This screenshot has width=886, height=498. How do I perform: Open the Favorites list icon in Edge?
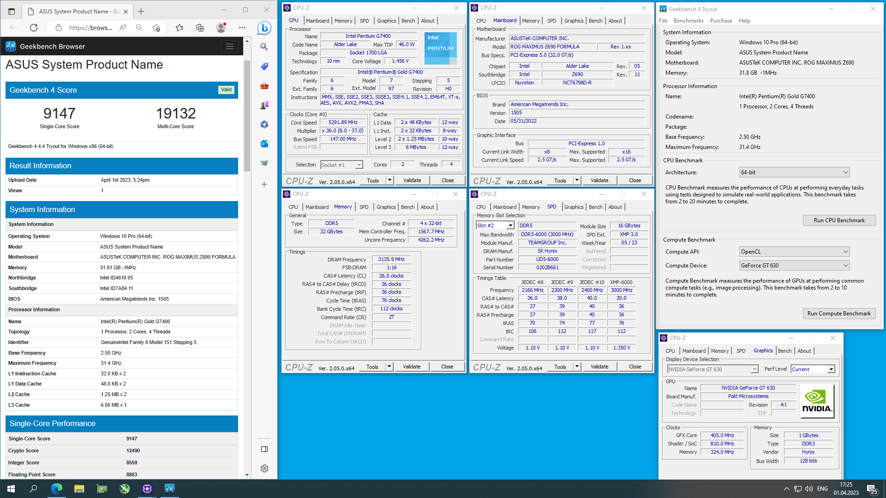180,28
